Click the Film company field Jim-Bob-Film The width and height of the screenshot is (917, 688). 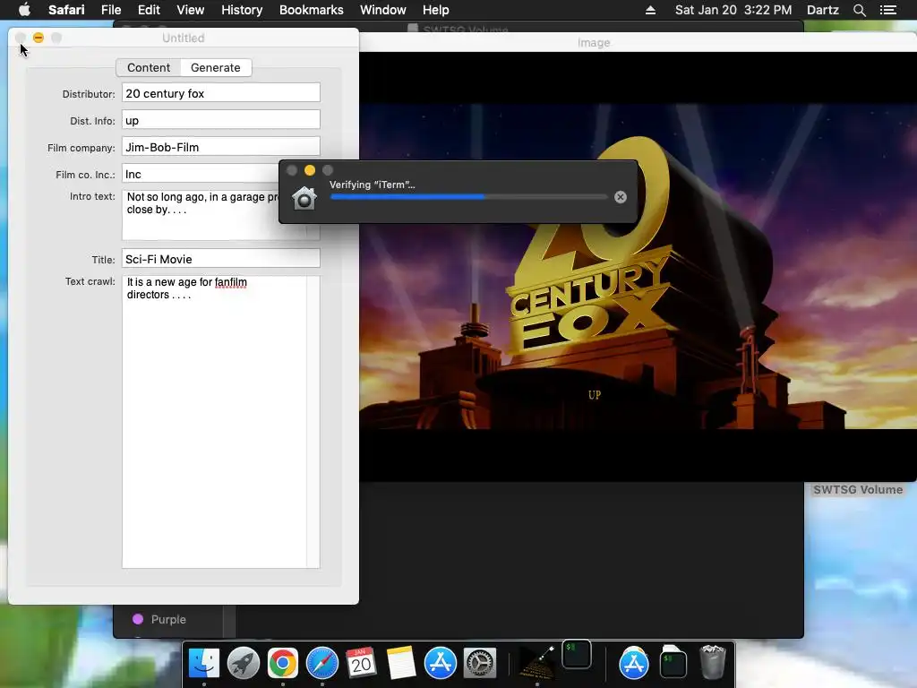coord(220,147)
